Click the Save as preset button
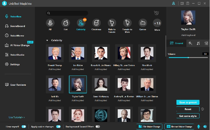 tap(188, 102)
